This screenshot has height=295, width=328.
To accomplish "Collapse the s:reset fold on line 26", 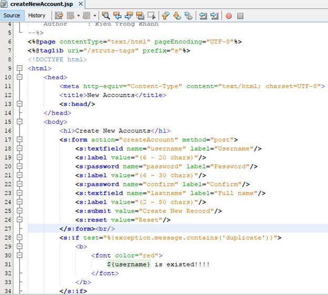I will [19, 219].
